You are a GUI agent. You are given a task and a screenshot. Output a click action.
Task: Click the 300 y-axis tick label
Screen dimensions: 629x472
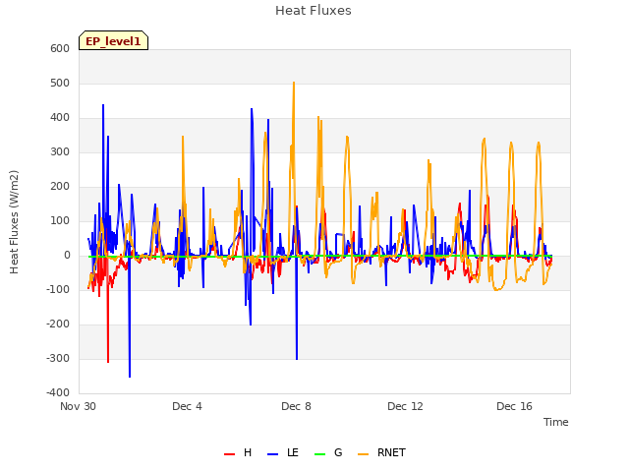(60, 152)
